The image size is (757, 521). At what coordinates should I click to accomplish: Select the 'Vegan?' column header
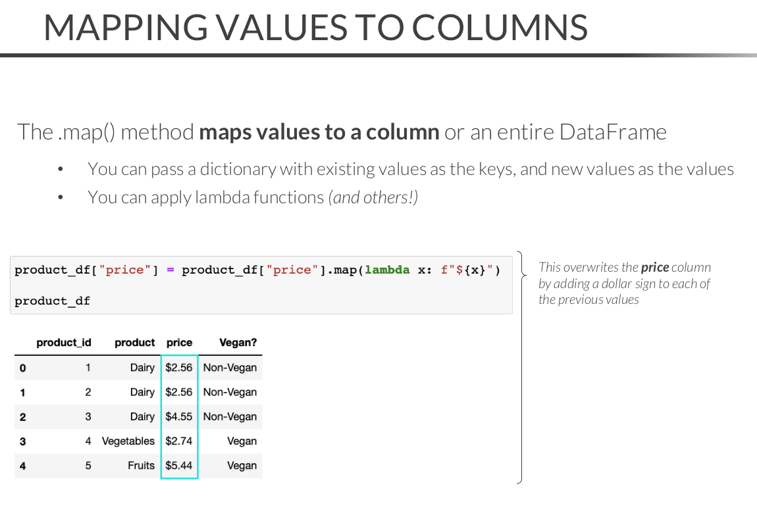point(238,343)
